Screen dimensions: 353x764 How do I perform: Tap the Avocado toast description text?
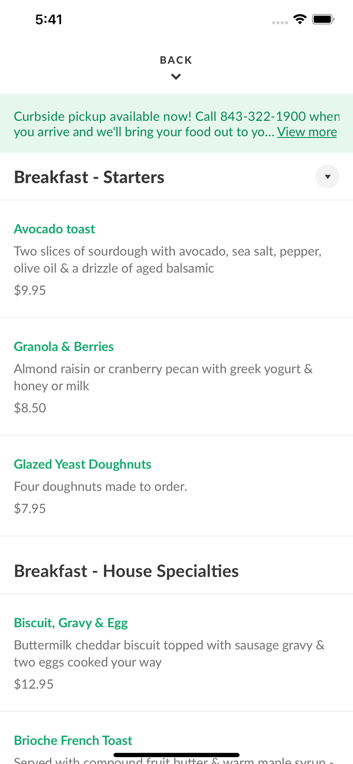tap(168, 260)
